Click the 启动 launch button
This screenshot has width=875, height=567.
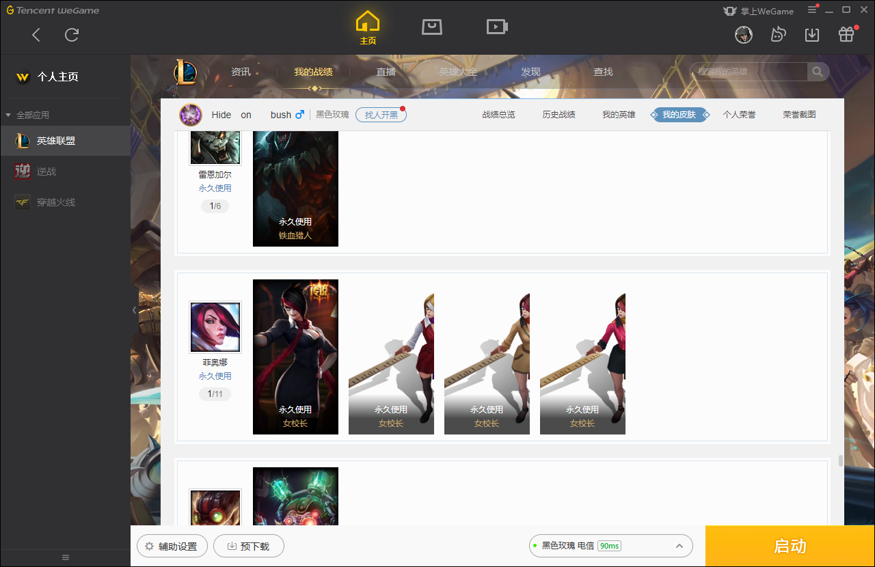coord(790,546)
